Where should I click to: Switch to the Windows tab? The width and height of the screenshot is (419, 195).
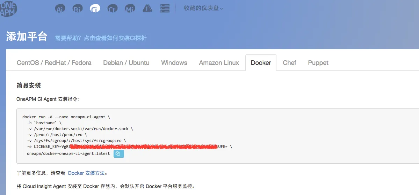(174, 63)
